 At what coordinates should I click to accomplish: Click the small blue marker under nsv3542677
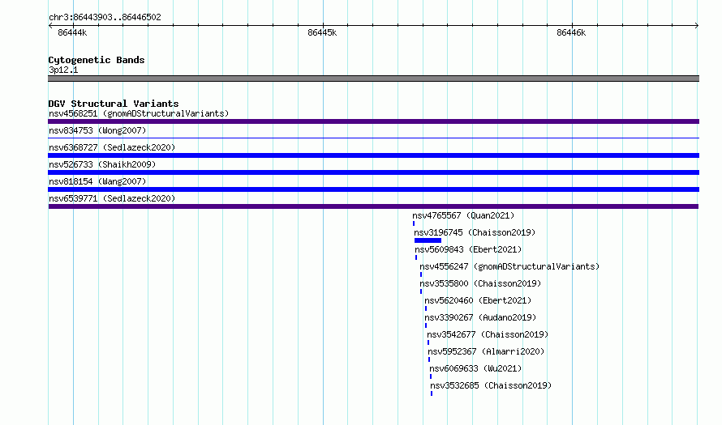click(428, 342)
